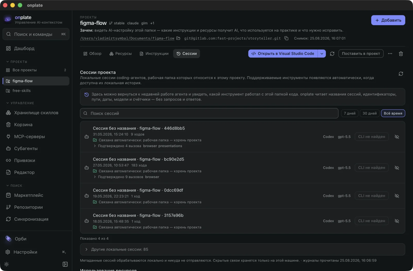Screen dimensions: 413x271
Task: Click Поставить в проект button
Action: [361, 54]
